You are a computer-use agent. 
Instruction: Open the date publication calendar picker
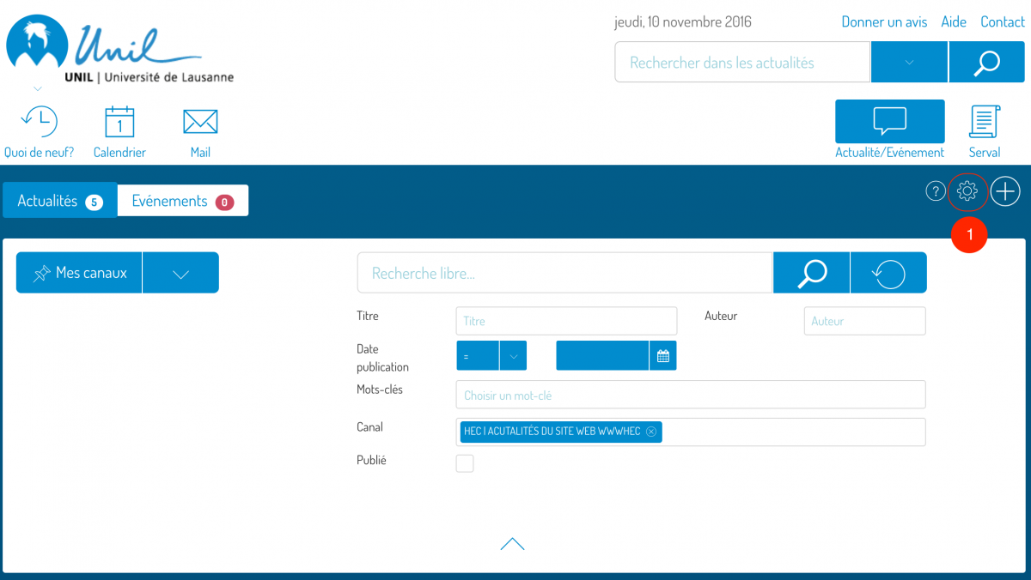click(662, 356)
